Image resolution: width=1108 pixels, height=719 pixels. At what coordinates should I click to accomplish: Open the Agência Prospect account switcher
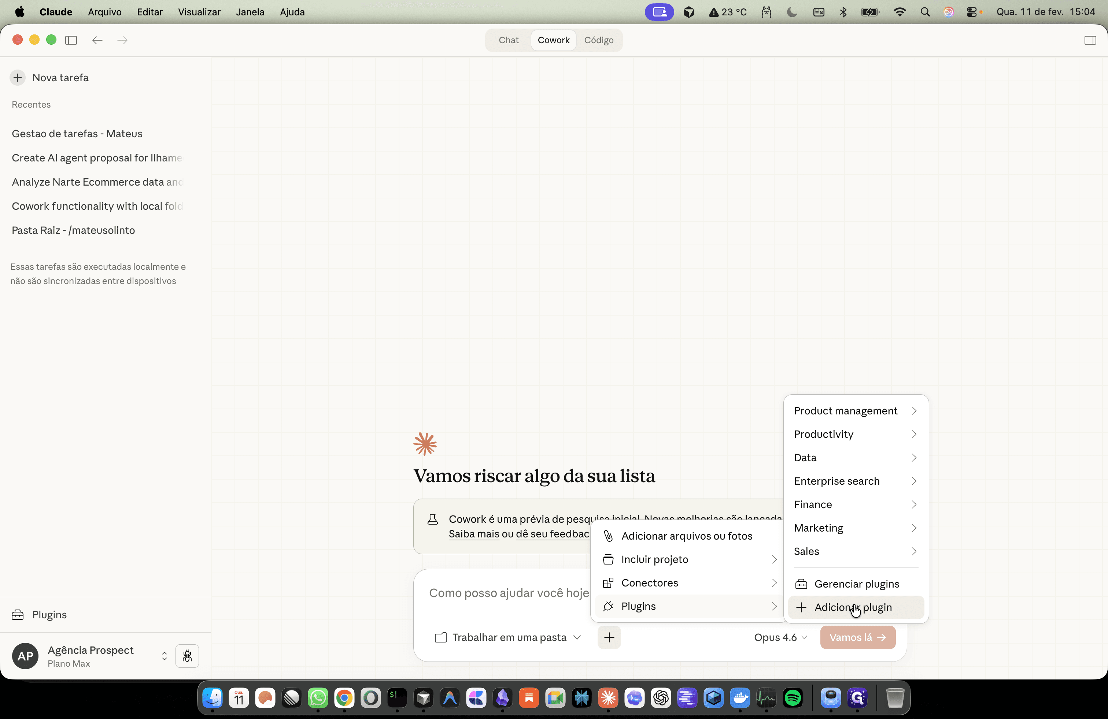click(90, 656)
